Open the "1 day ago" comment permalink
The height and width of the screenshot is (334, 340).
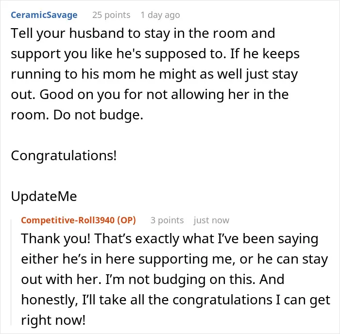(x=160, y=15)
